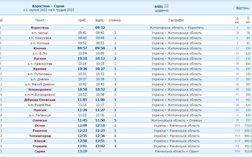
Task: Select arrival time 09:57 at Клочки
Action: click(x=82, y=48)
